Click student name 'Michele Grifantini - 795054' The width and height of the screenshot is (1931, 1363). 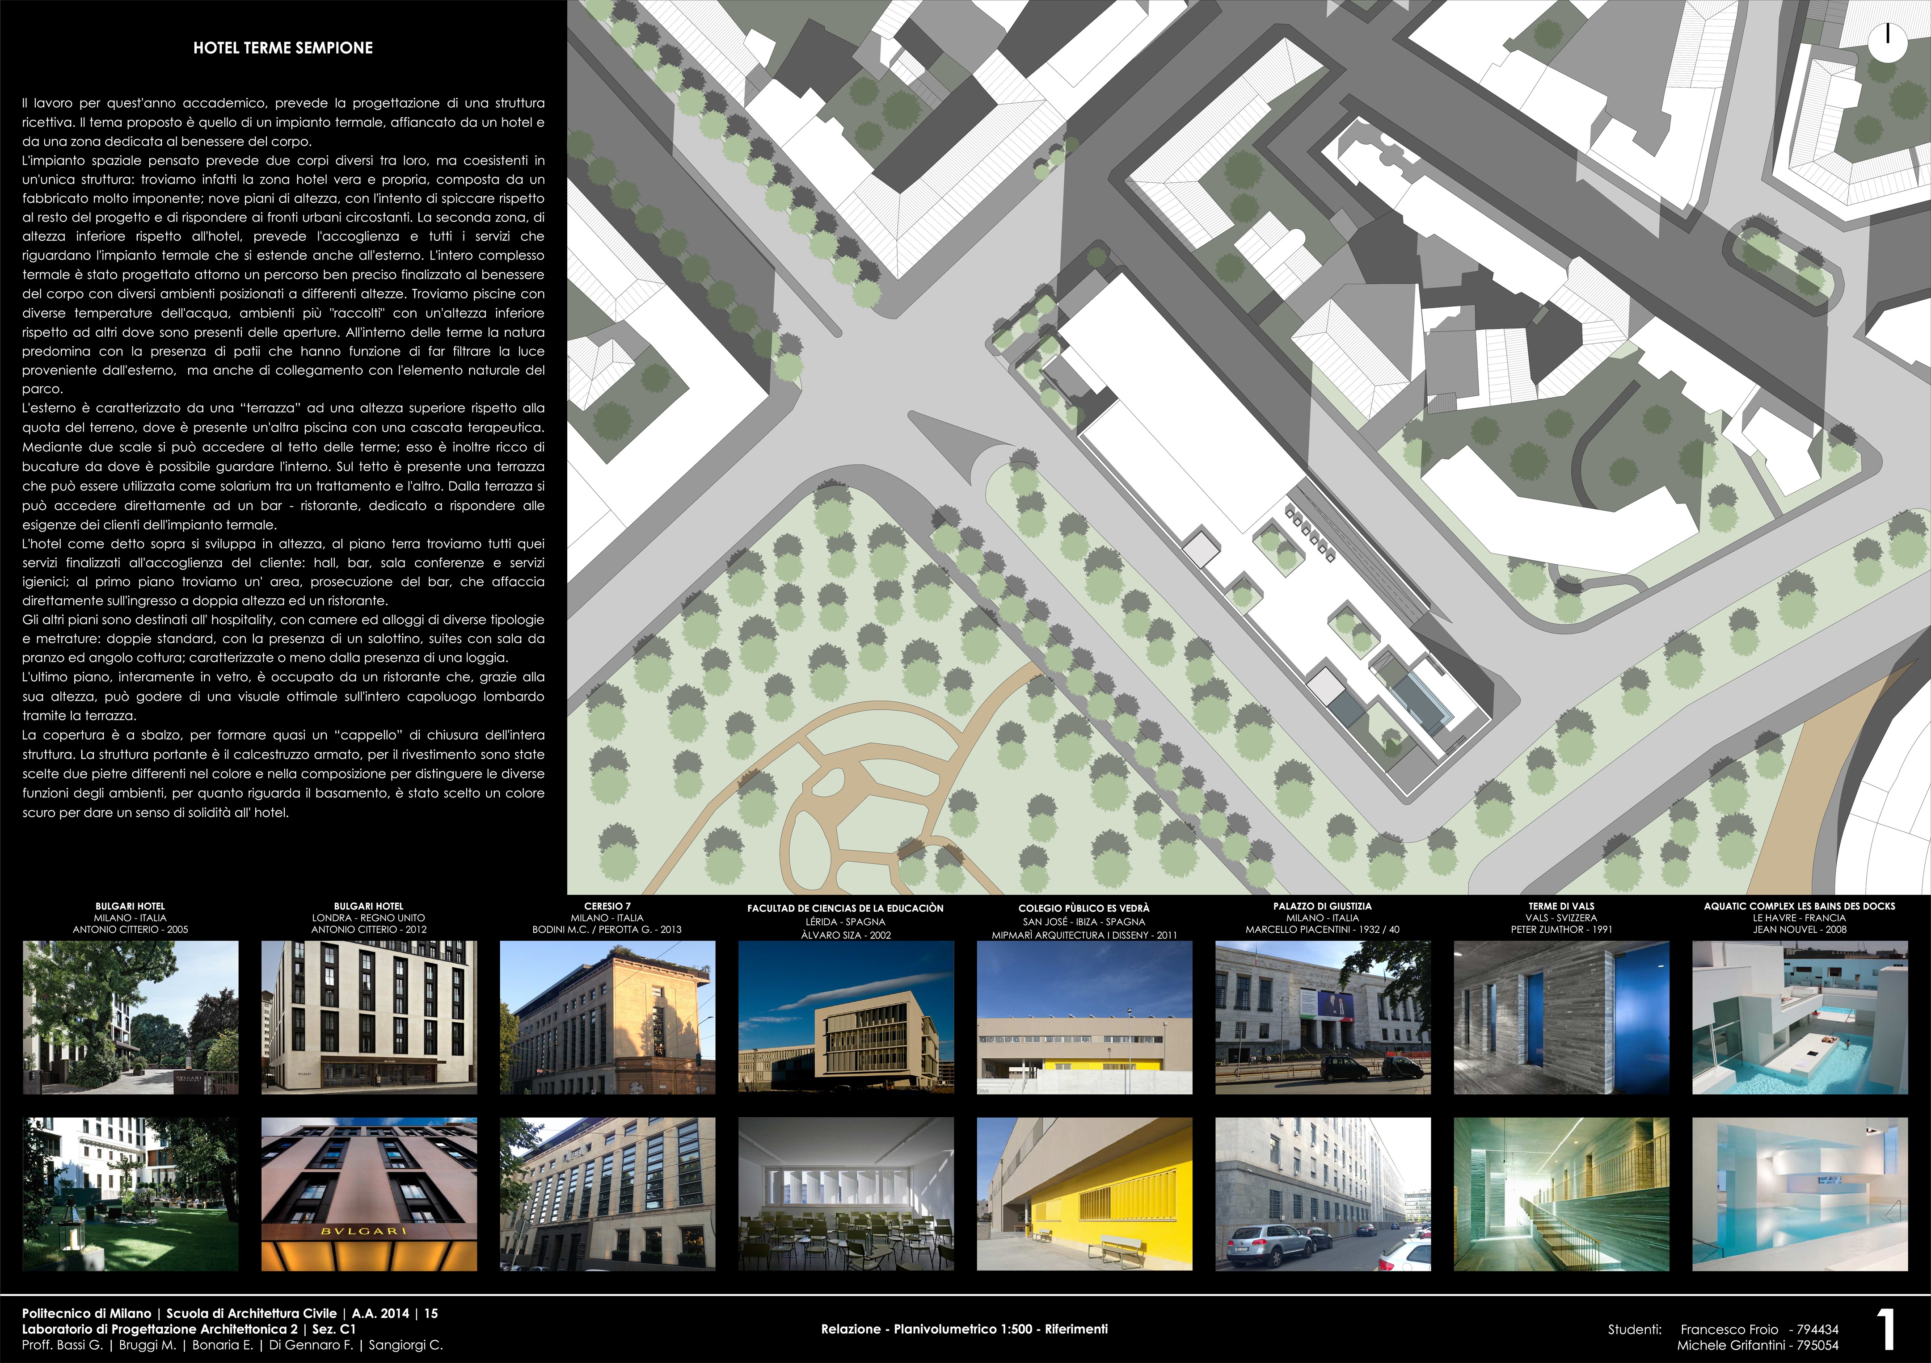[x=1758, y=1345]
